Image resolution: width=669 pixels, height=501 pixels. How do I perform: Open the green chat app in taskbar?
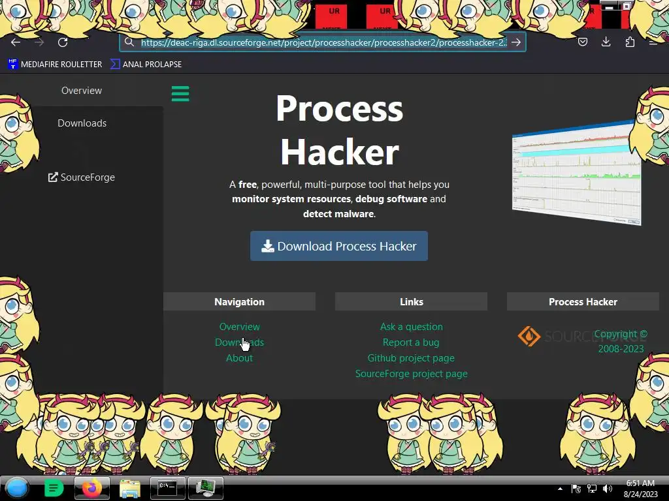pyautogui.click(x=54, y=488)
